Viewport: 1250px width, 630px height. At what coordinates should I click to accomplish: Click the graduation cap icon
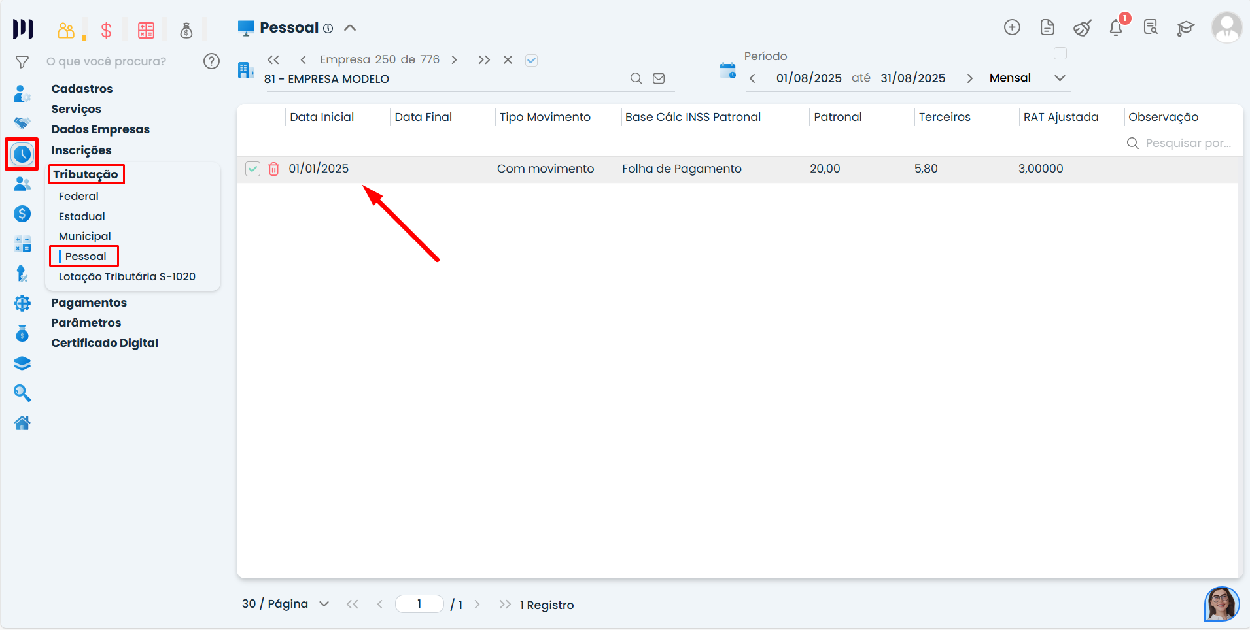[1185, 27]
